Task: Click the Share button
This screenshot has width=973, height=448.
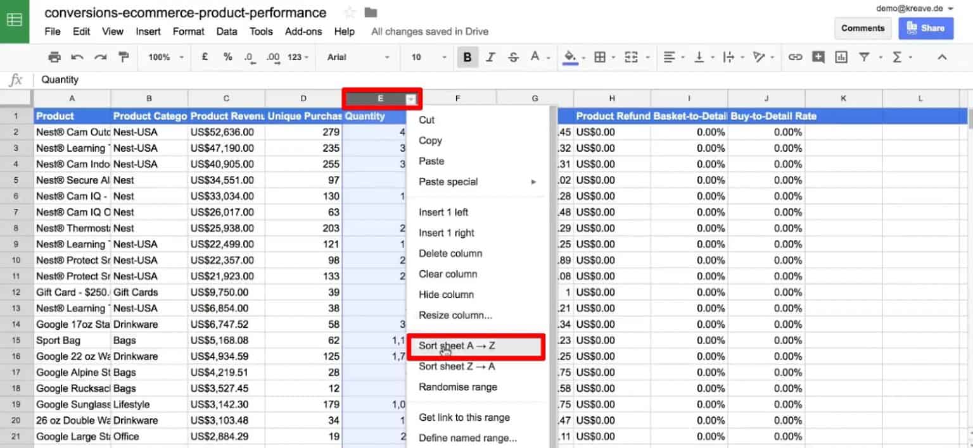Action: [925, 28]
